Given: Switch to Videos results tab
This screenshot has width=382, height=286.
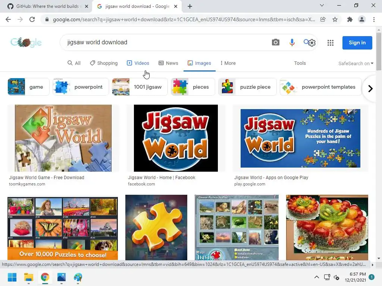Looking at the screenshot, I should (138, 63).
